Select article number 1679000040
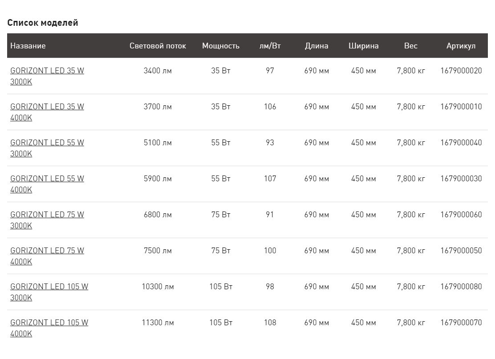 coord(461,142)
